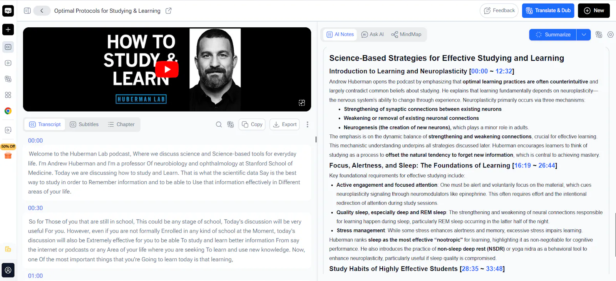The height and width of the screenshot is (281, 616).
Task: Click the bullet 'Quality sleep, especially deep and REM sleep'
Action: coord(391,212)
